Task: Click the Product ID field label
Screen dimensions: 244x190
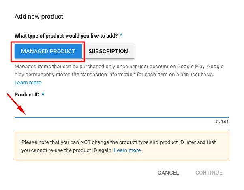Action: tap(27, 95)
